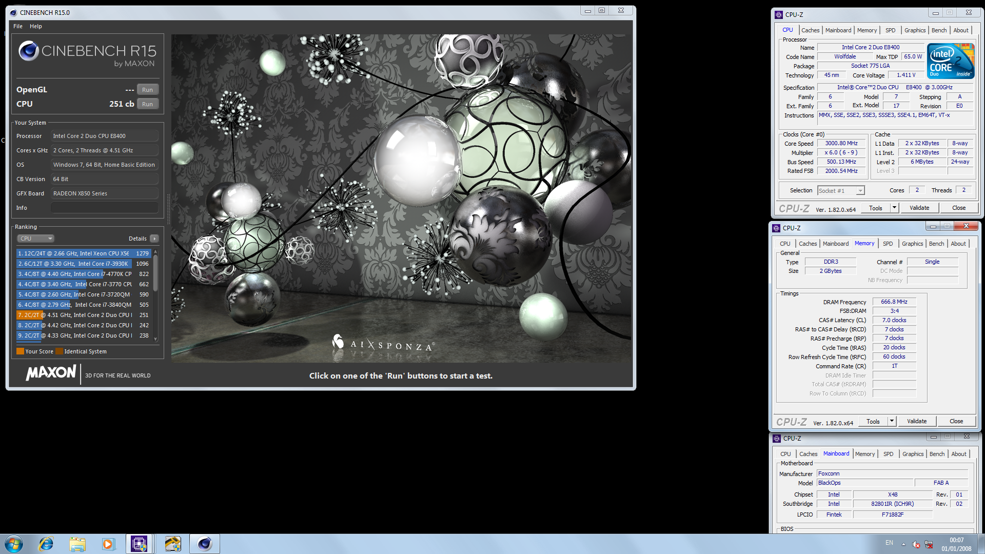Open About tab in the middle CPU-Z window
The width and height of the screenshot is (985, 554).
tap(958, 244)
